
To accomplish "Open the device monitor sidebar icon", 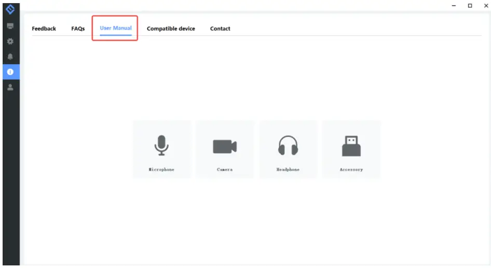I will 10,26.
